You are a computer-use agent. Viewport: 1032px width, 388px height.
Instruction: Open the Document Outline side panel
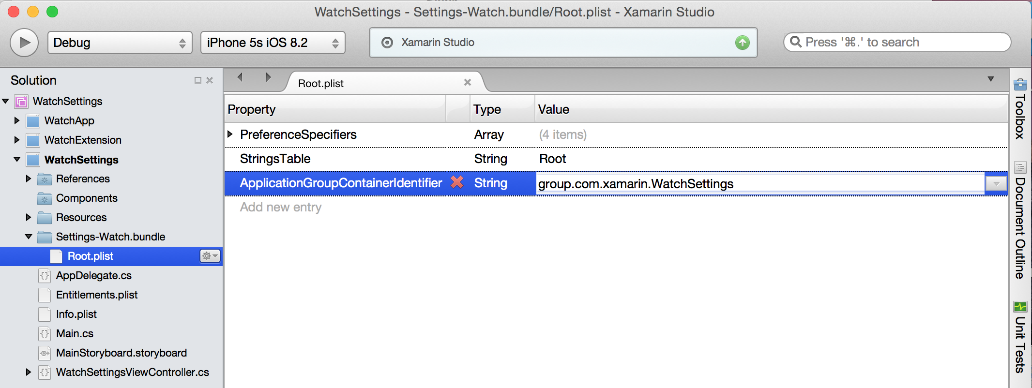point(1020,220)
